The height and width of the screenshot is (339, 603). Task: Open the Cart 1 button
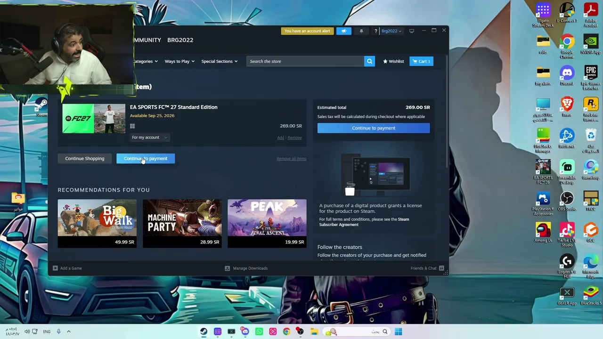coord(421,61)
